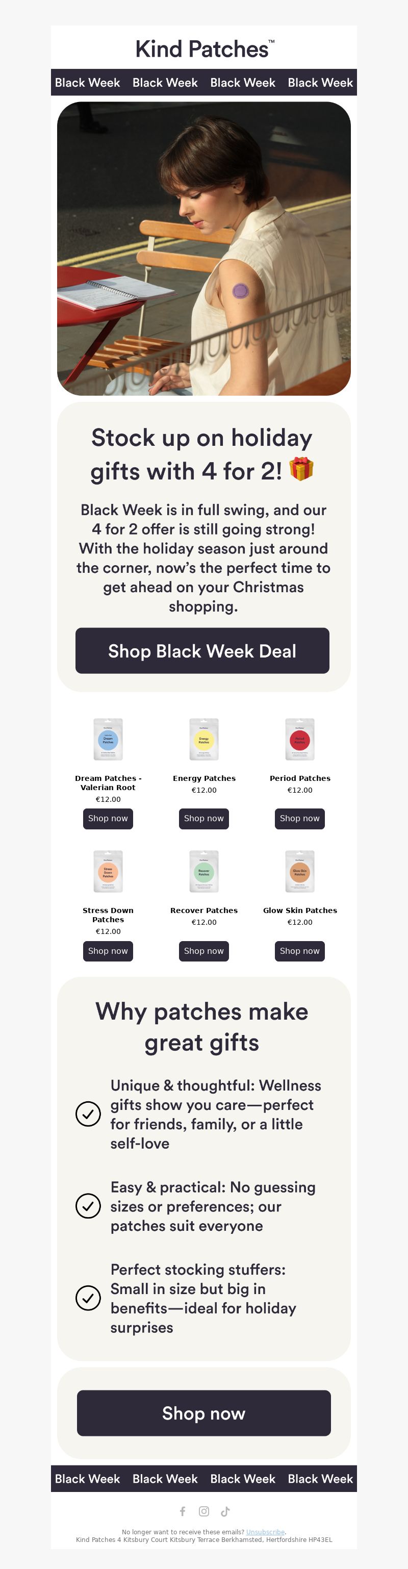Click Shop now under Energy Patches

pyautogui.click(x=204, y=818)
